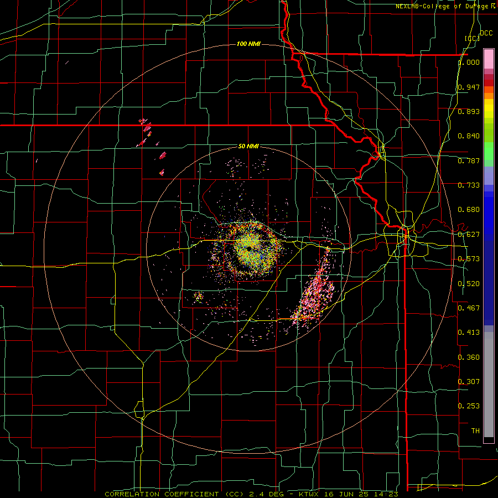This screenshot has width=498, height=498.
Task: Click the 0.520 color scale value
Action: [469, 284]
